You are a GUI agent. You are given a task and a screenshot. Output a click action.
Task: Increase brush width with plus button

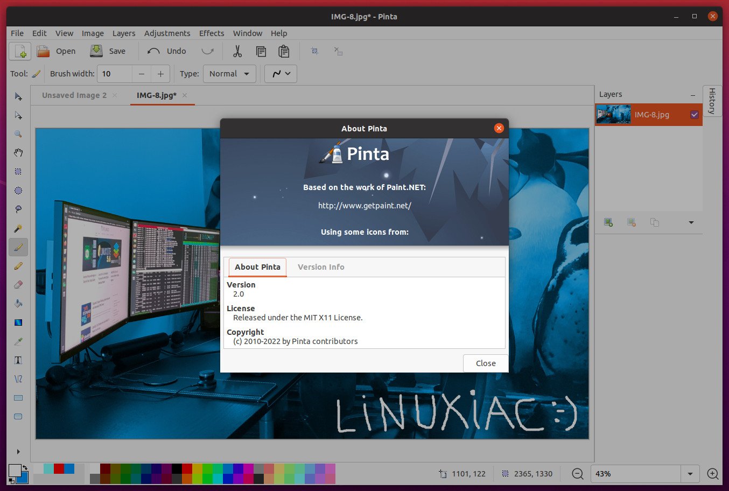click(160, 74)
